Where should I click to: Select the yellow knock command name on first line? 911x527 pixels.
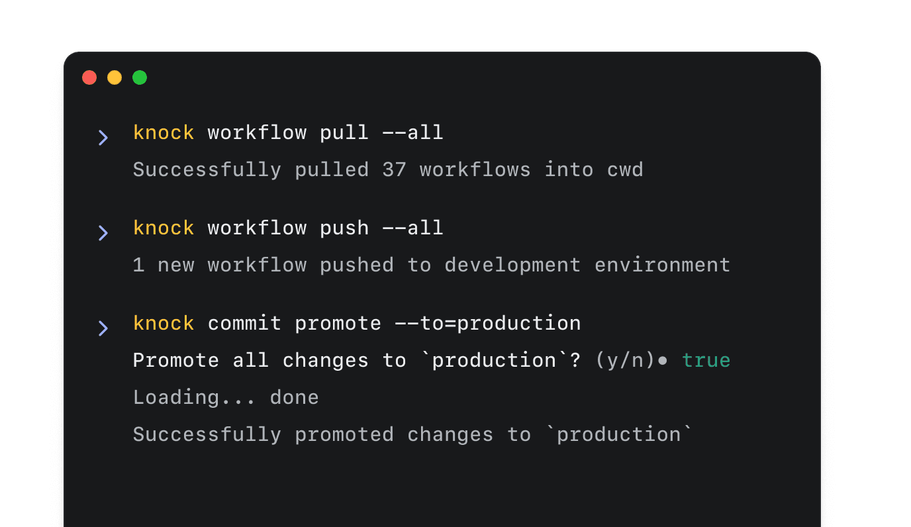pos(163,132)
